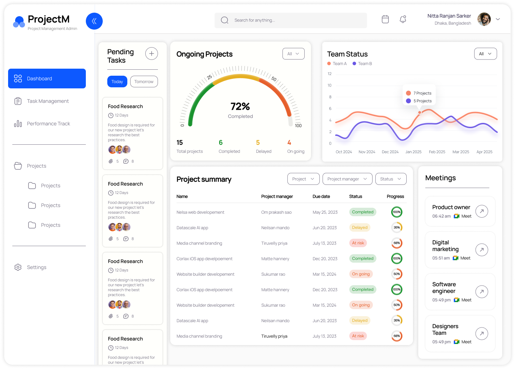This screenshot has height=369, width=515.
Task: Click the Projects folder icon in sidebar
Action: (18, 165)
